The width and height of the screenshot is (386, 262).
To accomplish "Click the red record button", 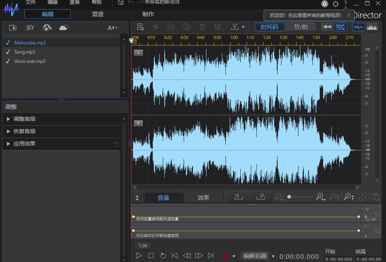I will click(225, 256).
